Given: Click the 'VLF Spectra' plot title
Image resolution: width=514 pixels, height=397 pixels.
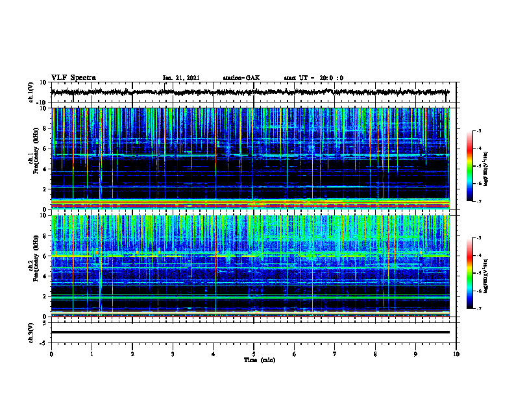Looking at the screenshot, I should point(73,78).
